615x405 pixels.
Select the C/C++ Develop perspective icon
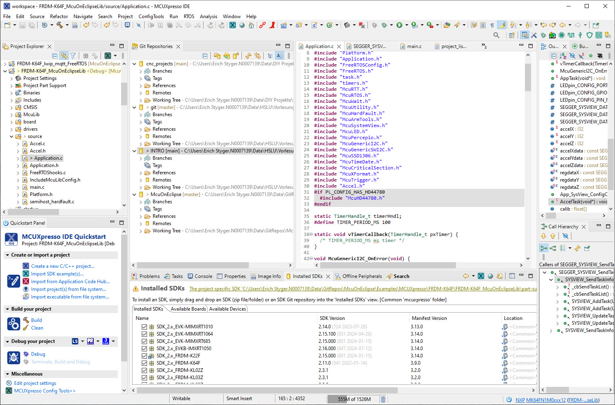click(525, 35)
